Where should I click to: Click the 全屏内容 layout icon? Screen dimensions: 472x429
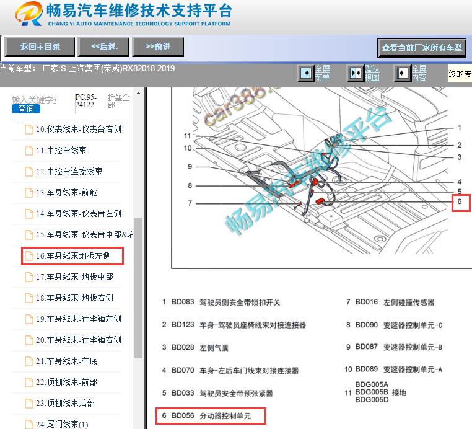(x=402, y=73)
